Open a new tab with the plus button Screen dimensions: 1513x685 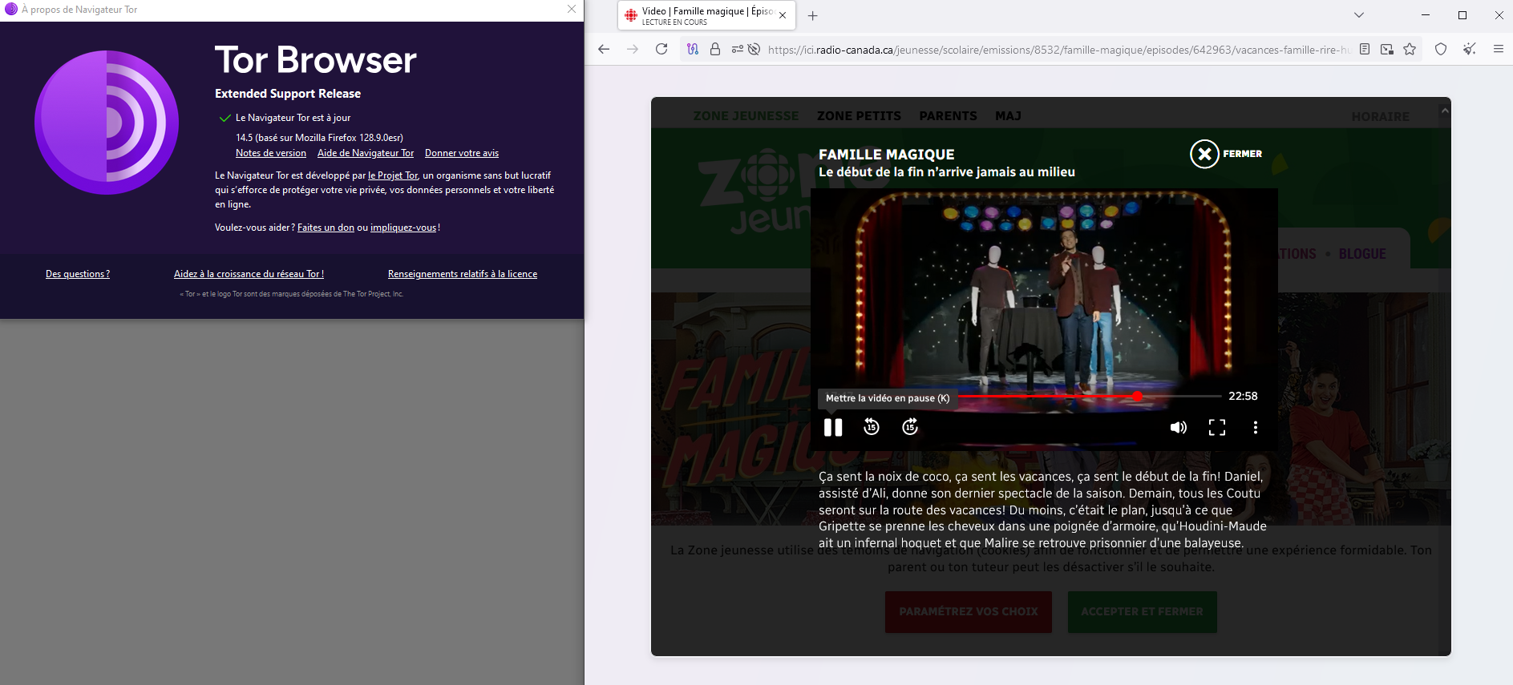[x=813, y=16]
